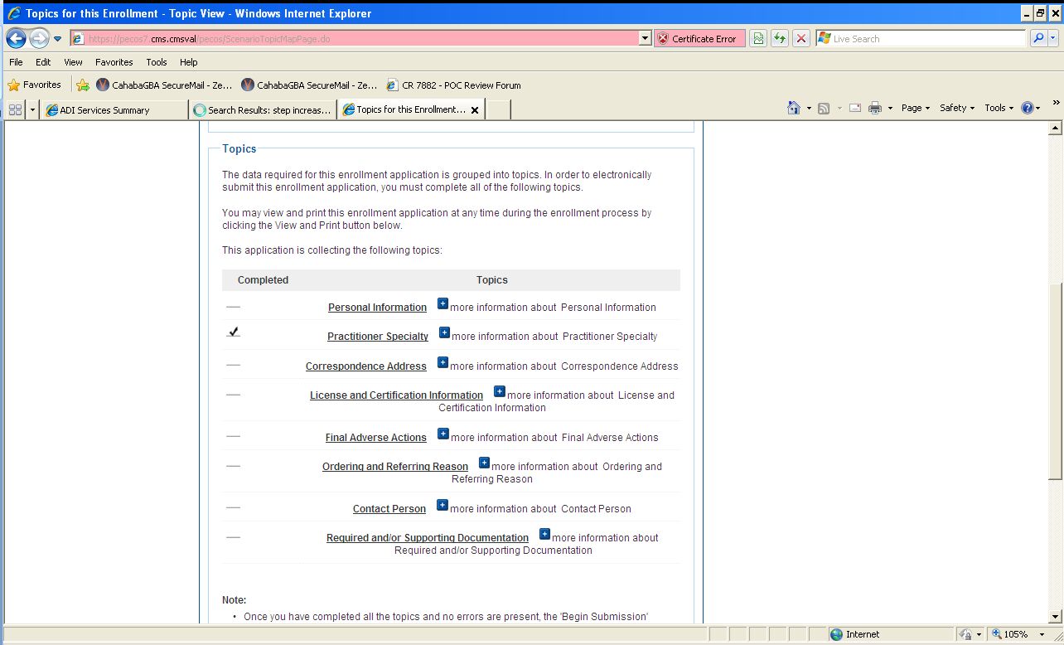Click the Certificate Error security button
The image size is (1064, 645).
coord(699,39)
